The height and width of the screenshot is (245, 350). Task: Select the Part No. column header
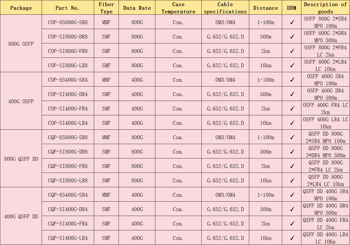[68, 8]
